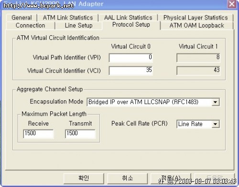
Task: Close the LAN Adapter dialog
Action: tap(232, 4)
